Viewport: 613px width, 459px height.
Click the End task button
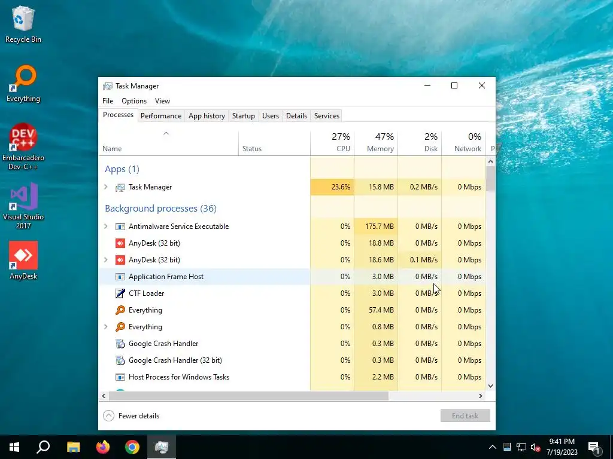(465, 416)
